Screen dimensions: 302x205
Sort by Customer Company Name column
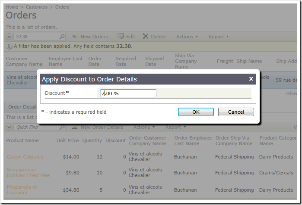pyautogui.click(x=24, y=62)
